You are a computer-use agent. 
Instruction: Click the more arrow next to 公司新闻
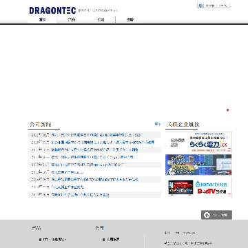coord(158,124)
